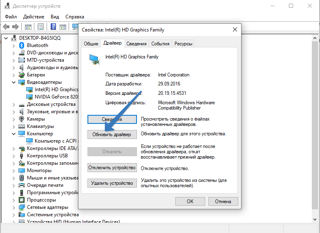Open the Справка menu

[75, 17]
